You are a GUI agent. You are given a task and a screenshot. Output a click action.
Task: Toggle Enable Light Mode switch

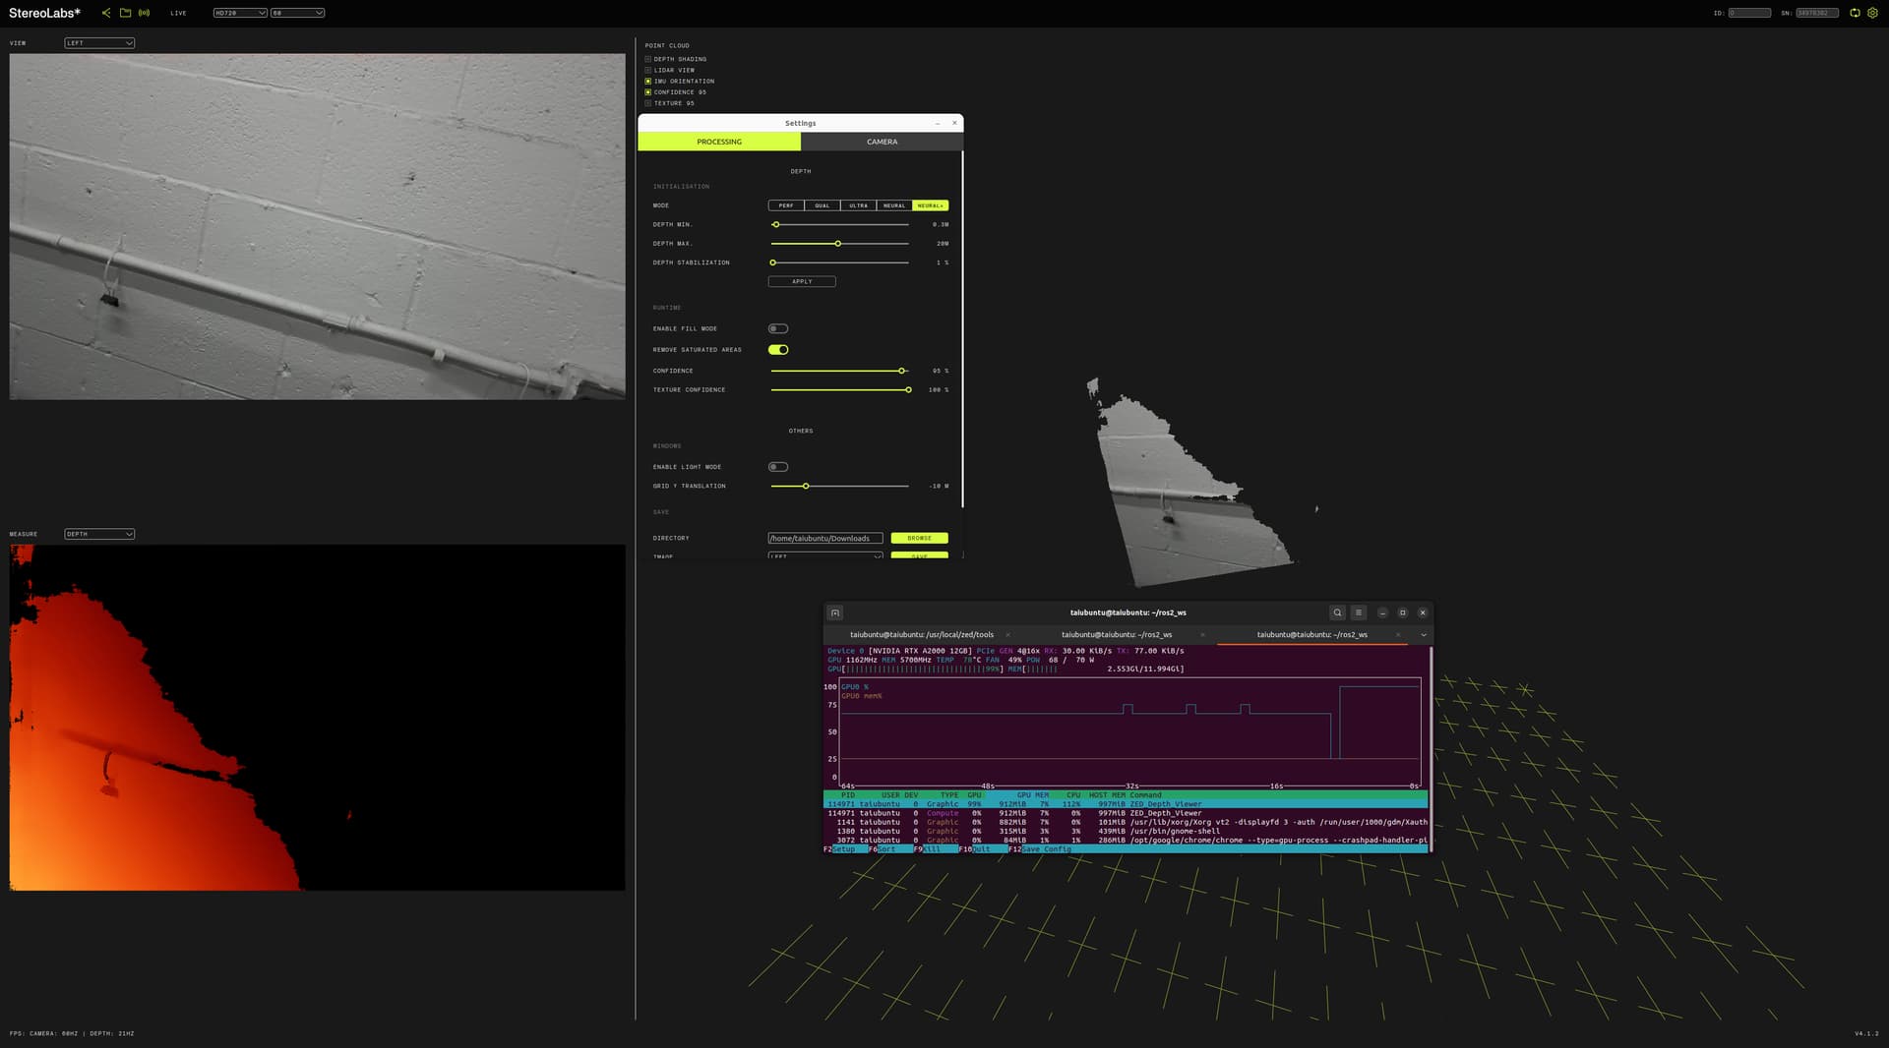778,467
